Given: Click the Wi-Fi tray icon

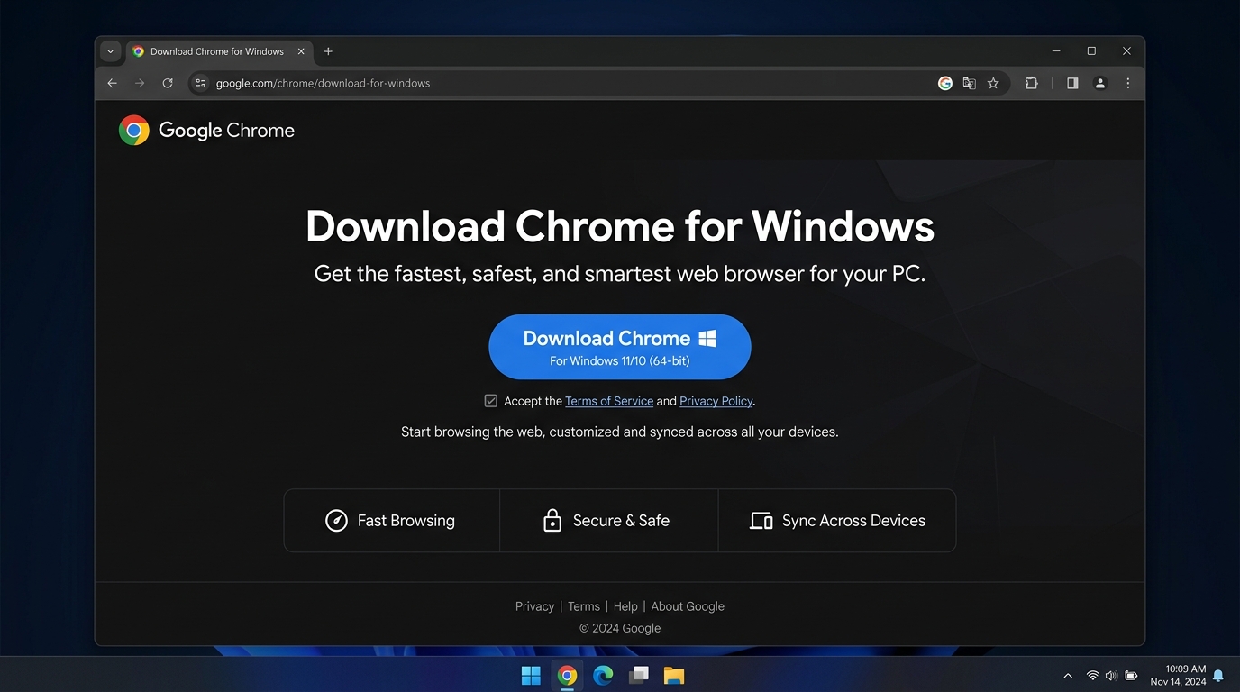Looking at the screenshot, I should [1092, 676].
